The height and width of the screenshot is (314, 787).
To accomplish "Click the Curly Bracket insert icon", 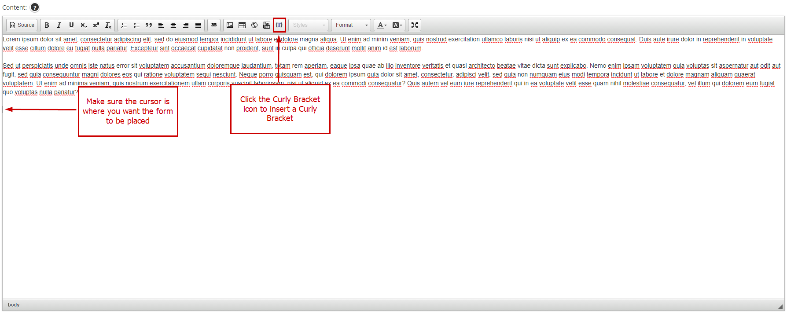I will click(x=279, y=25).
